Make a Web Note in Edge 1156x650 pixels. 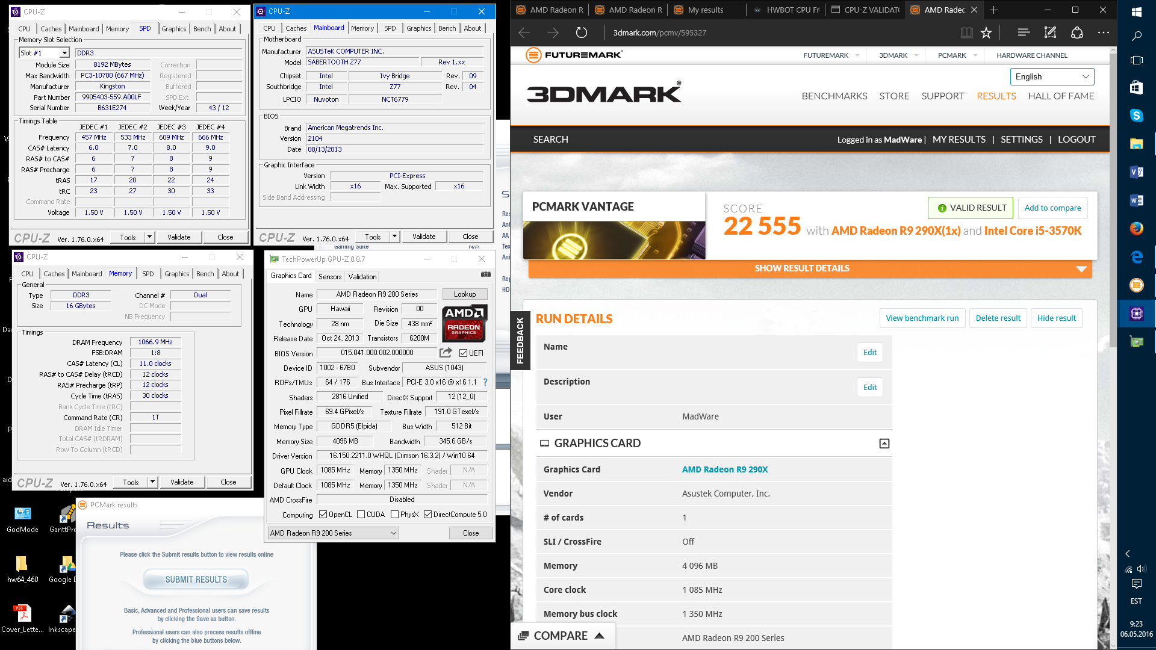click(1050, 32)
